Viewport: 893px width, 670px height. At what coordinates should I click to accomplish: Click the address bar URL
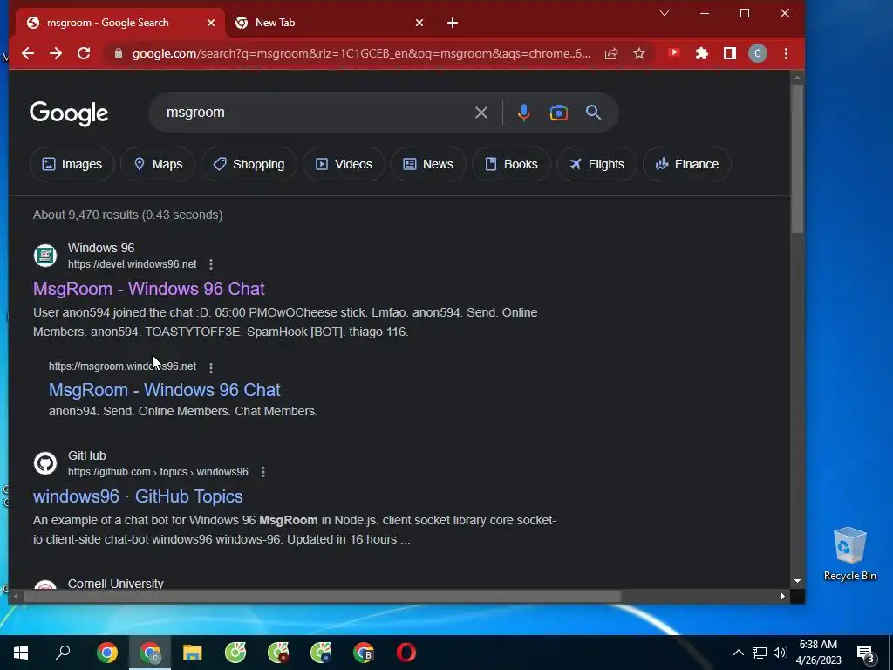click(361, 53)
